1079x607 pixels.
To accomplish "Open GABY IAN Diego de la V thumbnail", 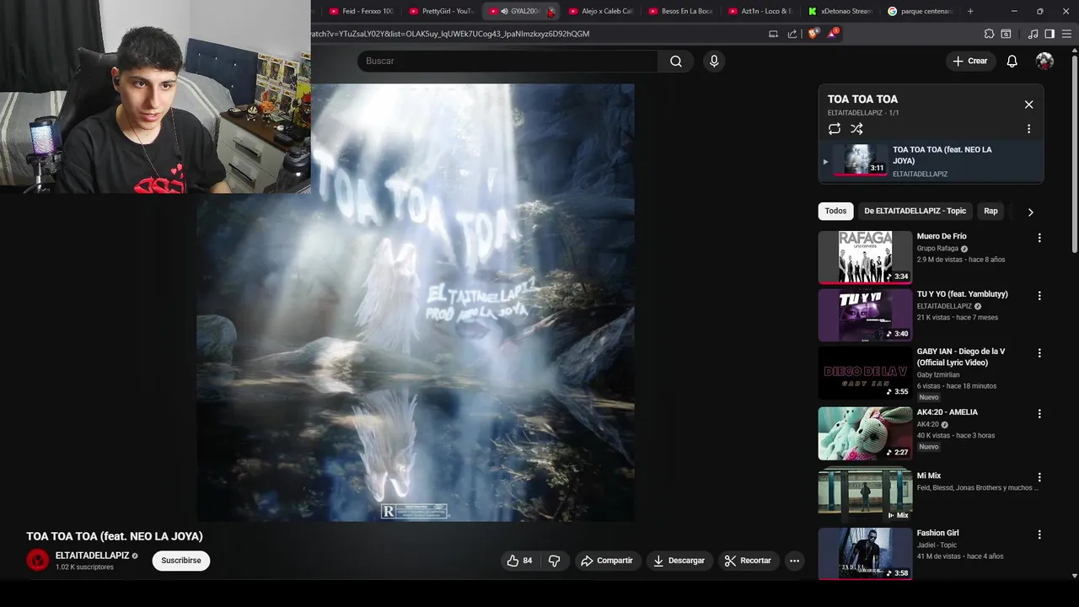I will tap(865, 373).
